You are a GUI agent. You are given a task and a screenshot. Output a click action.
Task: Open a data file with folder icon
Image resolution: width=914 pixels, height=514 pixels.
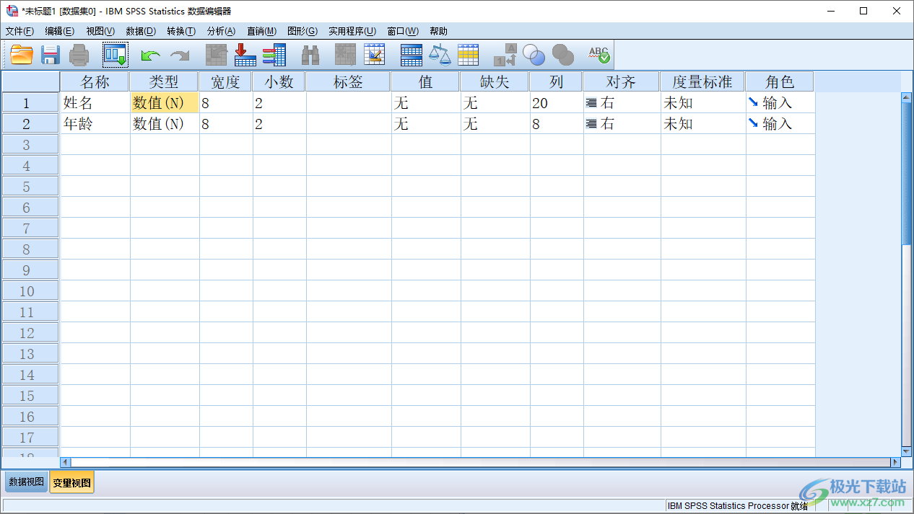click(22, 55)
